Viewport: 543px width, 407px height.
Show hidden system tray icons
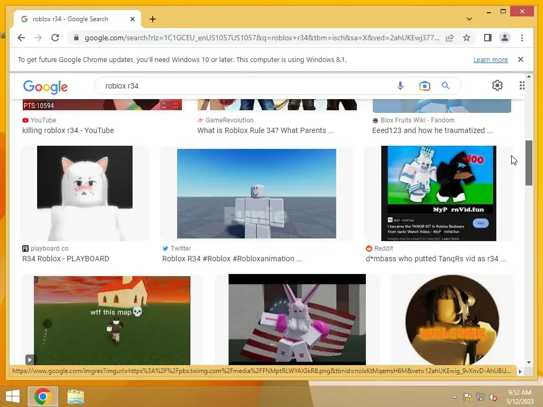coord(454,397)
